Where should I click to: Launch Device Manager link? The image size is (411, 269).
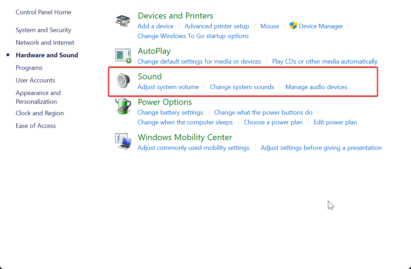click(321, 26)
